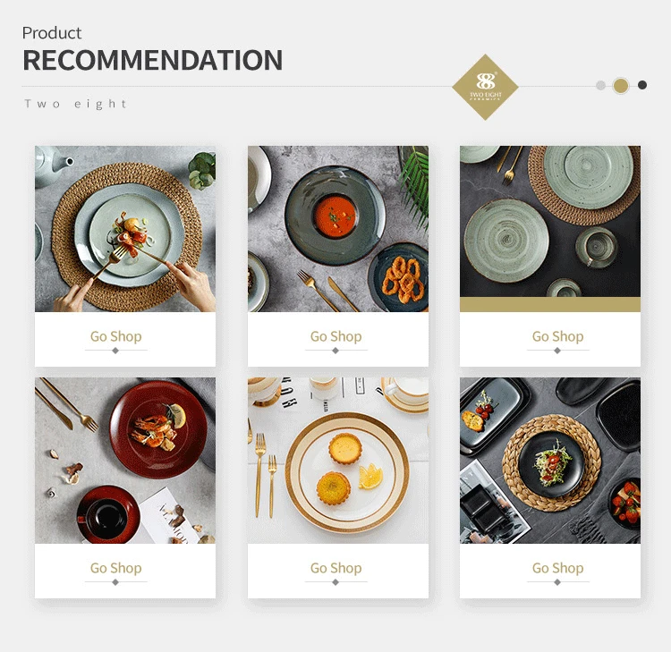Click the Two Eight Ceramics diamond logo

coord(485,87)
